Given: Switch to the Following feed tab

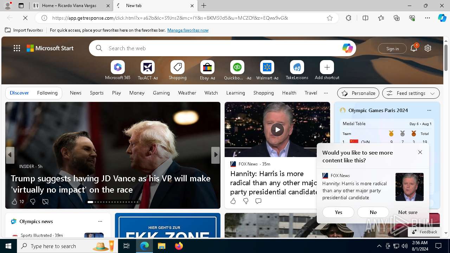Looking at the screenshot, I should pyautogui.click(x=47, y=93).
